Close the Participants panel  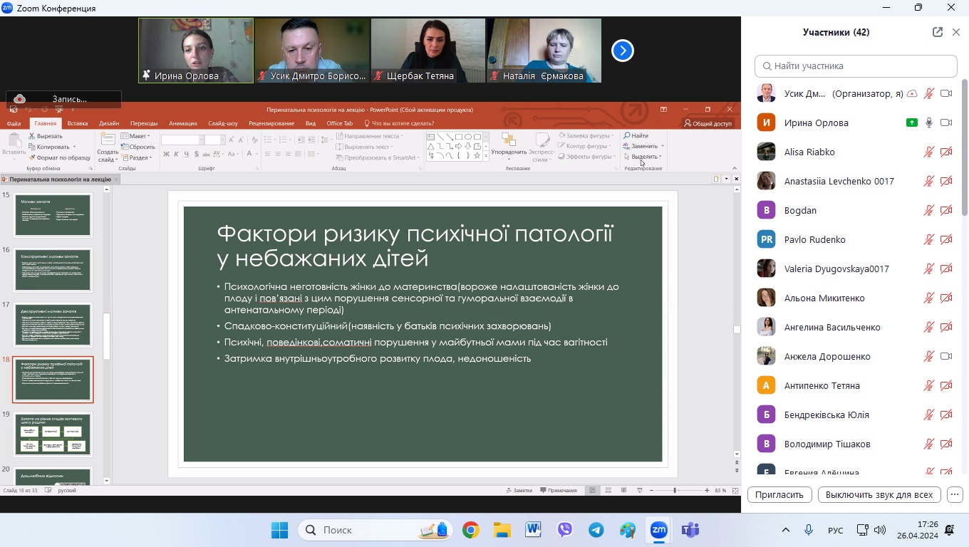(x=956, y=32)
